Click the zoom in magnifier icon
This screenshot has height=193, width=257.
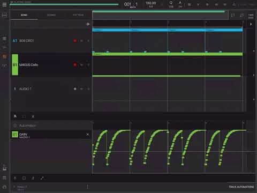pyautogui.click(x=242, y=15)
